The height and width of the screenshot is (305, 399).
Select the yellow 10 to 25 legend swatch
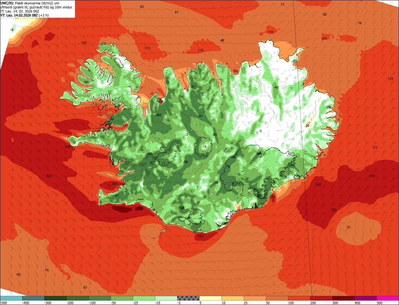(x=232, y=298)
